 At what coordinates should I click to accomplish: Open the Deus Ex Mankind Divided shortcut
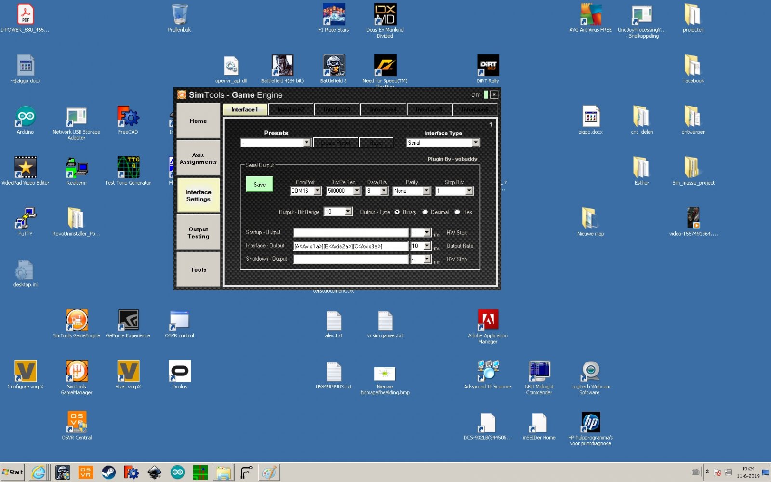(385, 21)
